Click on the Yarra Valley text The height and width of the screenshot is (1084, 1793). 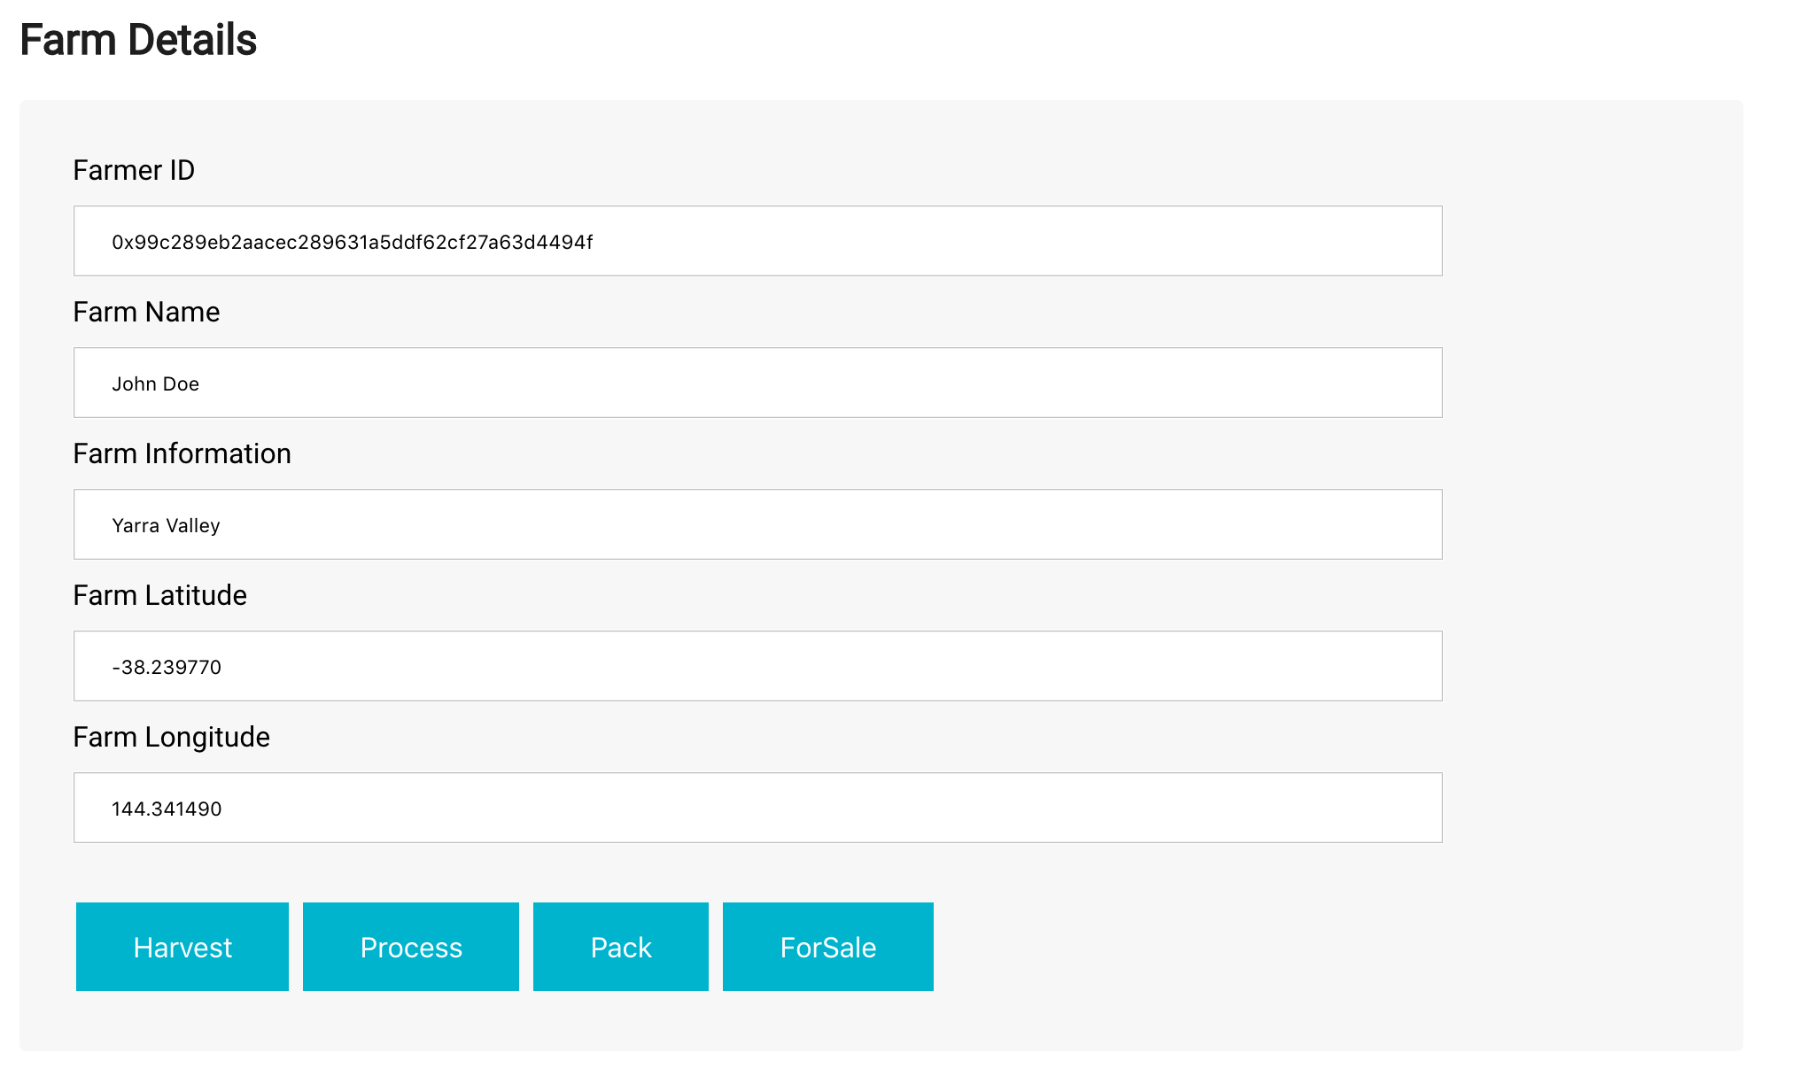click(x=166, y=525)
